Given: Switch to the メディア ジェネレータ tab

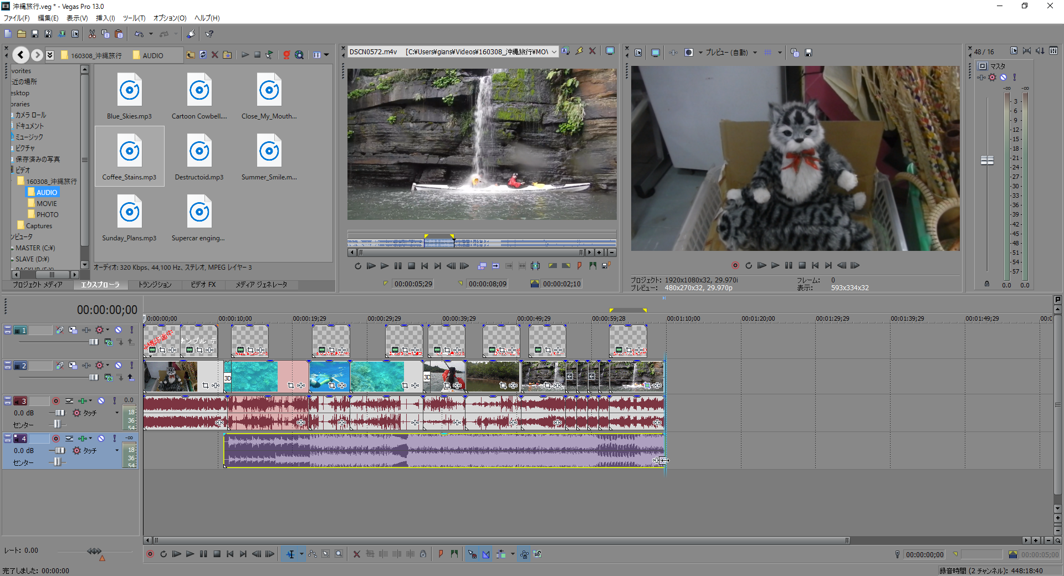Looking at the screenshot, I should tap(261, 285).
